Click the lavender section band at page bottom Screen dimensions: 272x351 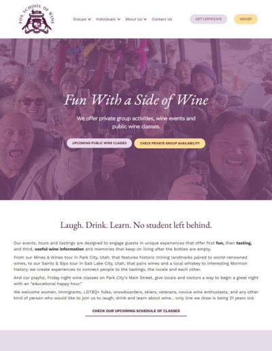tap(136, 341)
